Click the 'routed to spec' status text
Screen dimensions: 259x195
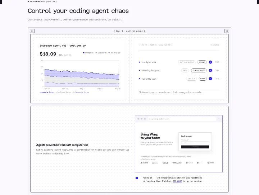point(149,79)
